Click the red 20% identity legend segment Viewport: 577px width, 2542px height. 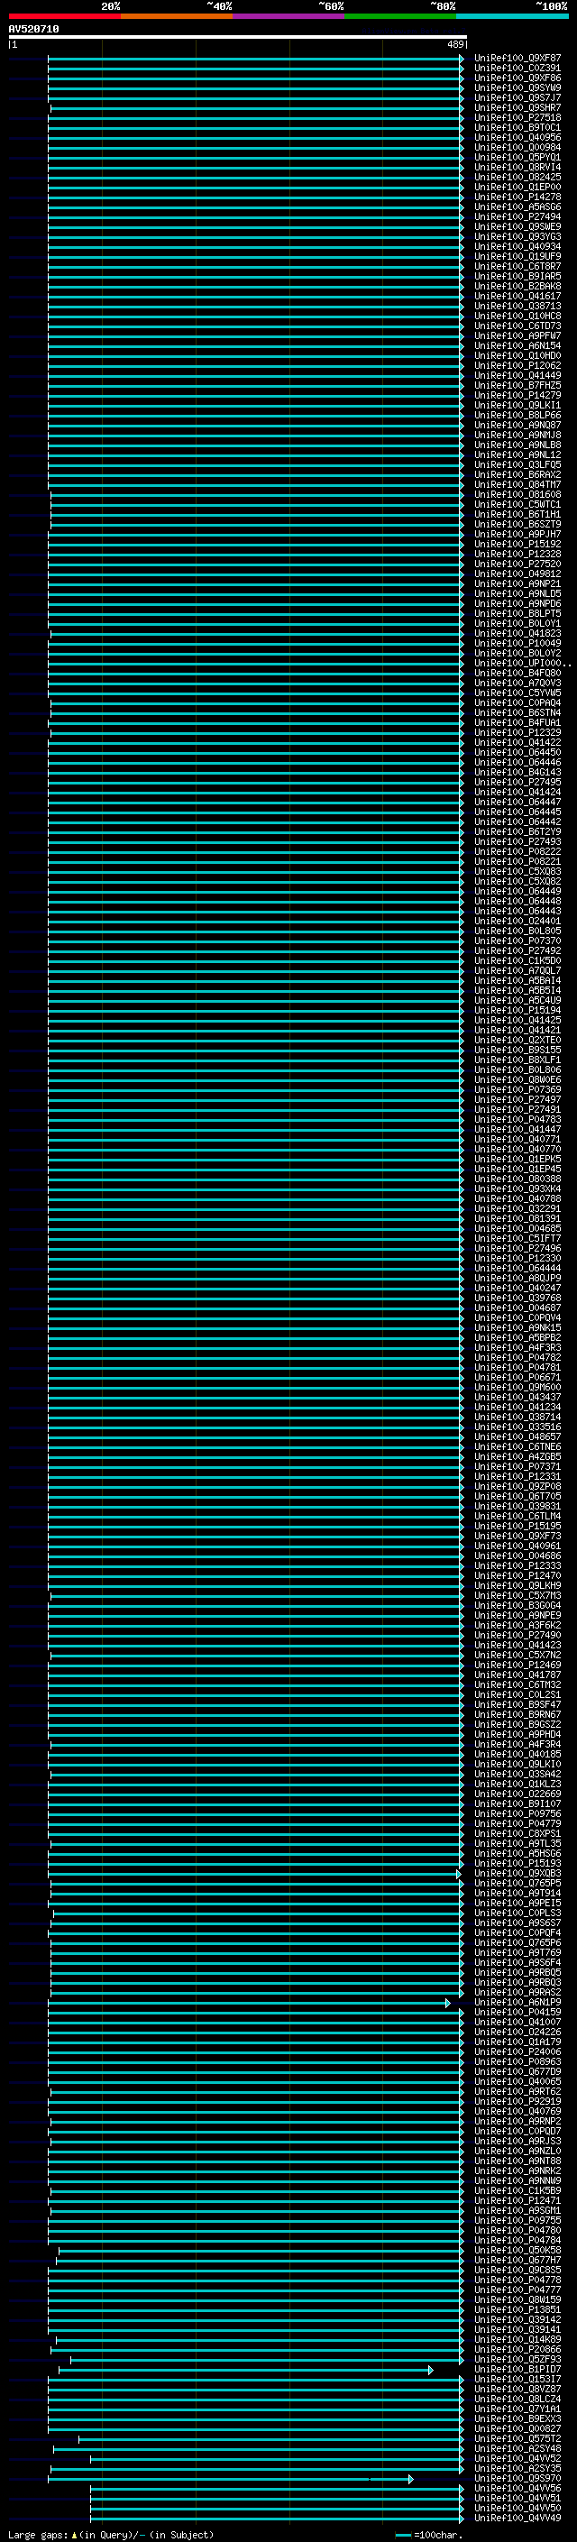65,16
